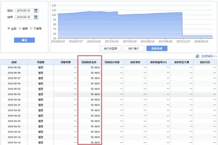Select the 2018-05-09 date cell

pyautogui.click(x=14, y=67)
